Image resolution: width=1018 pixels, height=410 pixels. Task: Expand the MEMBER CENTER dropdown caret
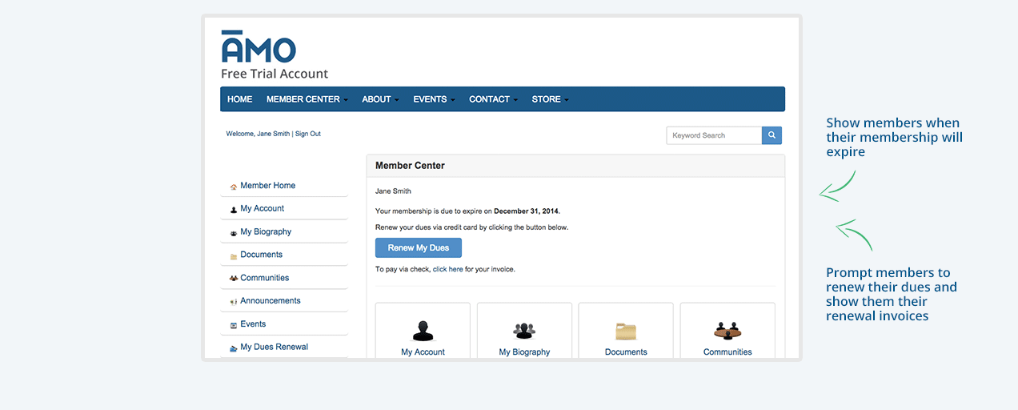click(347, 100)
